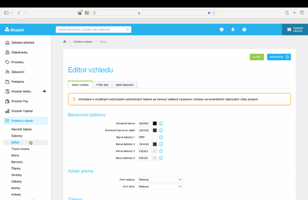
Task: Open the Font nadpisu dropdown
Action: [x=160, y=180]
